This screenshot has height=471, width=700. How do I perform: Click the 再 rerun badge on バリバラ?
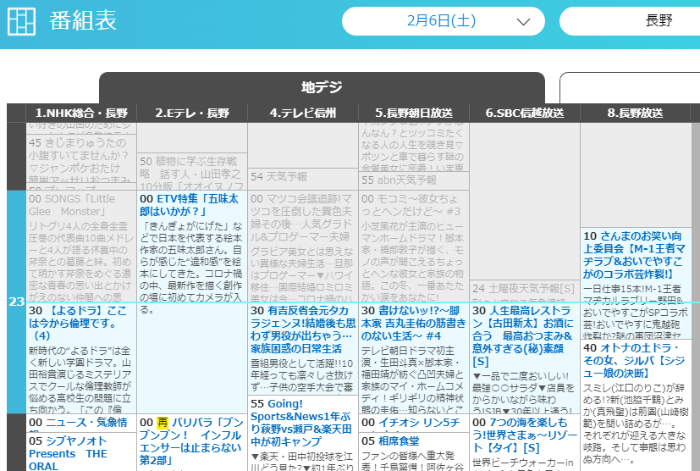pyautogui.click(x=163, y=423)
